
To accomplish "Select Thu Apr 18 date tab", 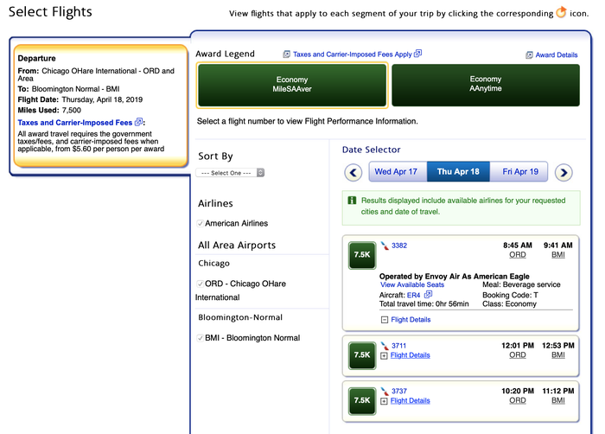I will tap(458, 171).
